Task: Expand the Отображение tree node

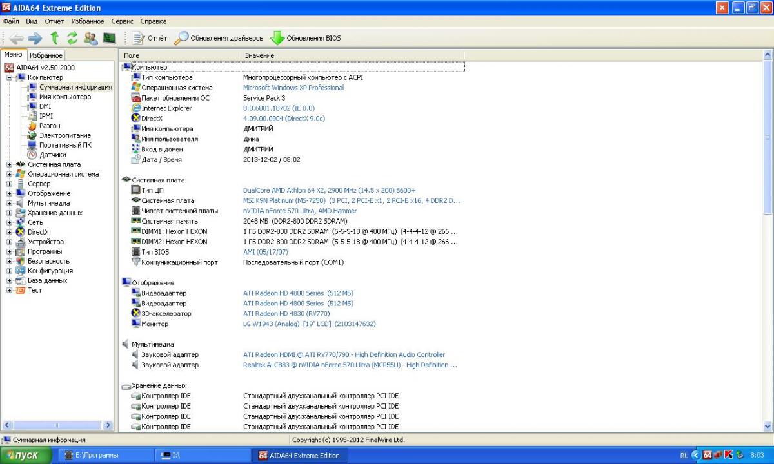Action: [x=9, y=193]
